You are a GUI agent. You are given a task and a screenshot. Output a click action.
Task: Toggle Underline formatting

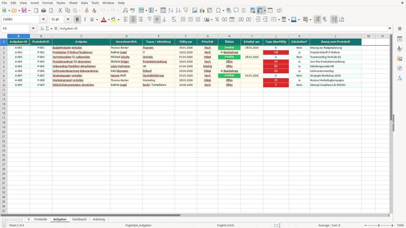[92, 20]
